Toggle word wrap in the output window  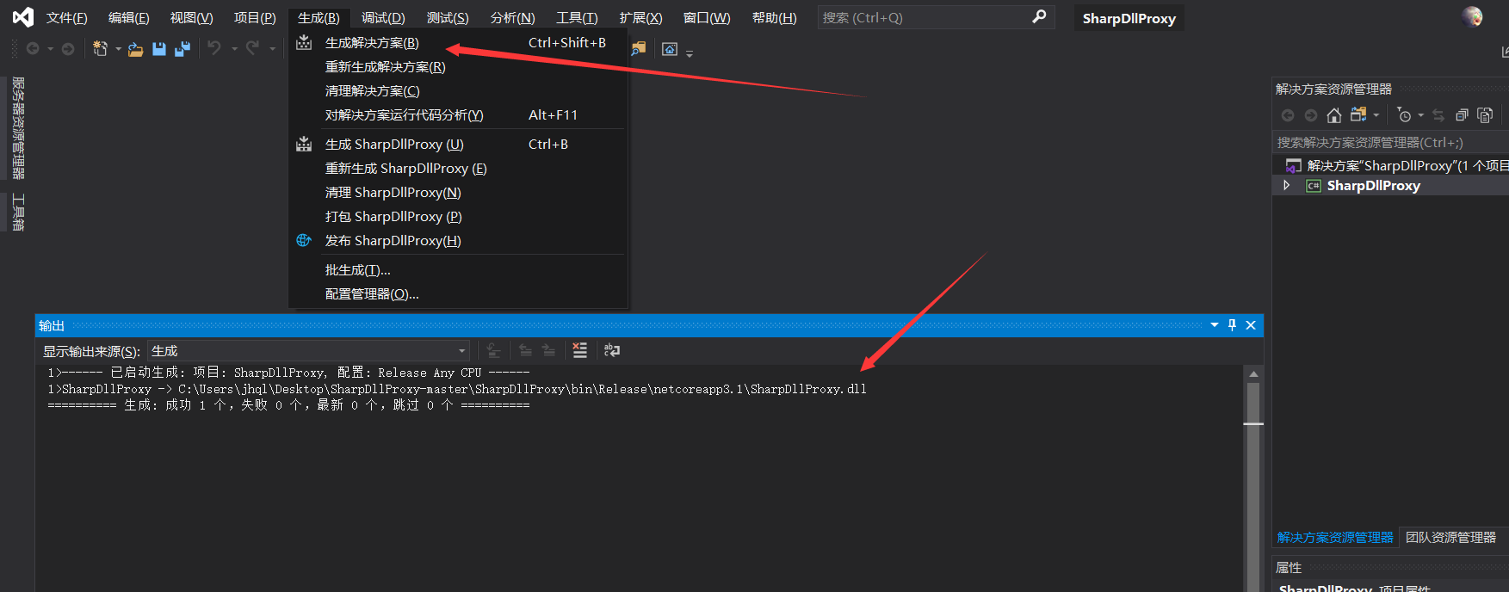[612, 350]
